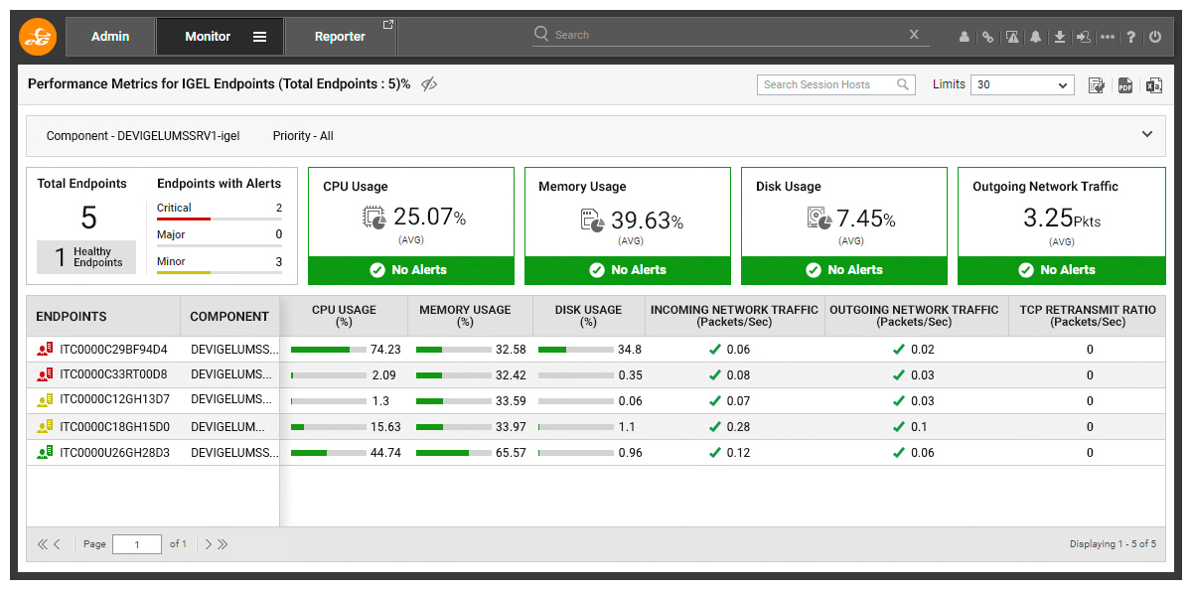Go to the last page arrow
1192x590 pixels.
click(223, 544)
